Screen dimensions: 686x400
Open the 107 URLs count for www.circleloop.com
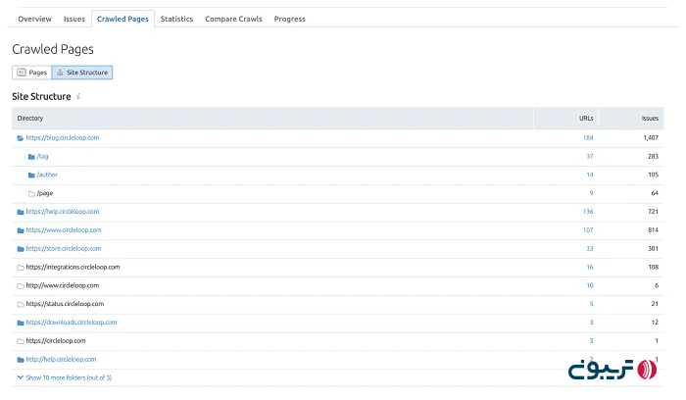point(588,229)
